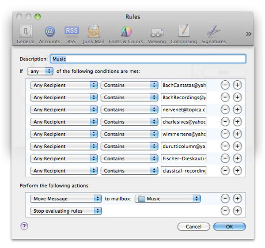Open Any Recipient dropdown in durutticolumn row
This screenshot has height=248, width=265.
[64, 146]
